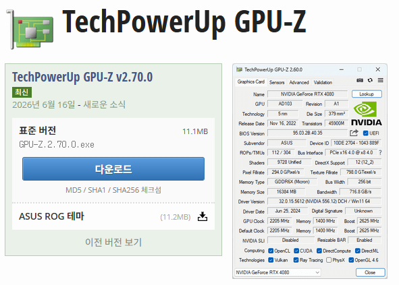Click the BIOS export share icon
Screen dimensions: 399x285
(354, 133)
